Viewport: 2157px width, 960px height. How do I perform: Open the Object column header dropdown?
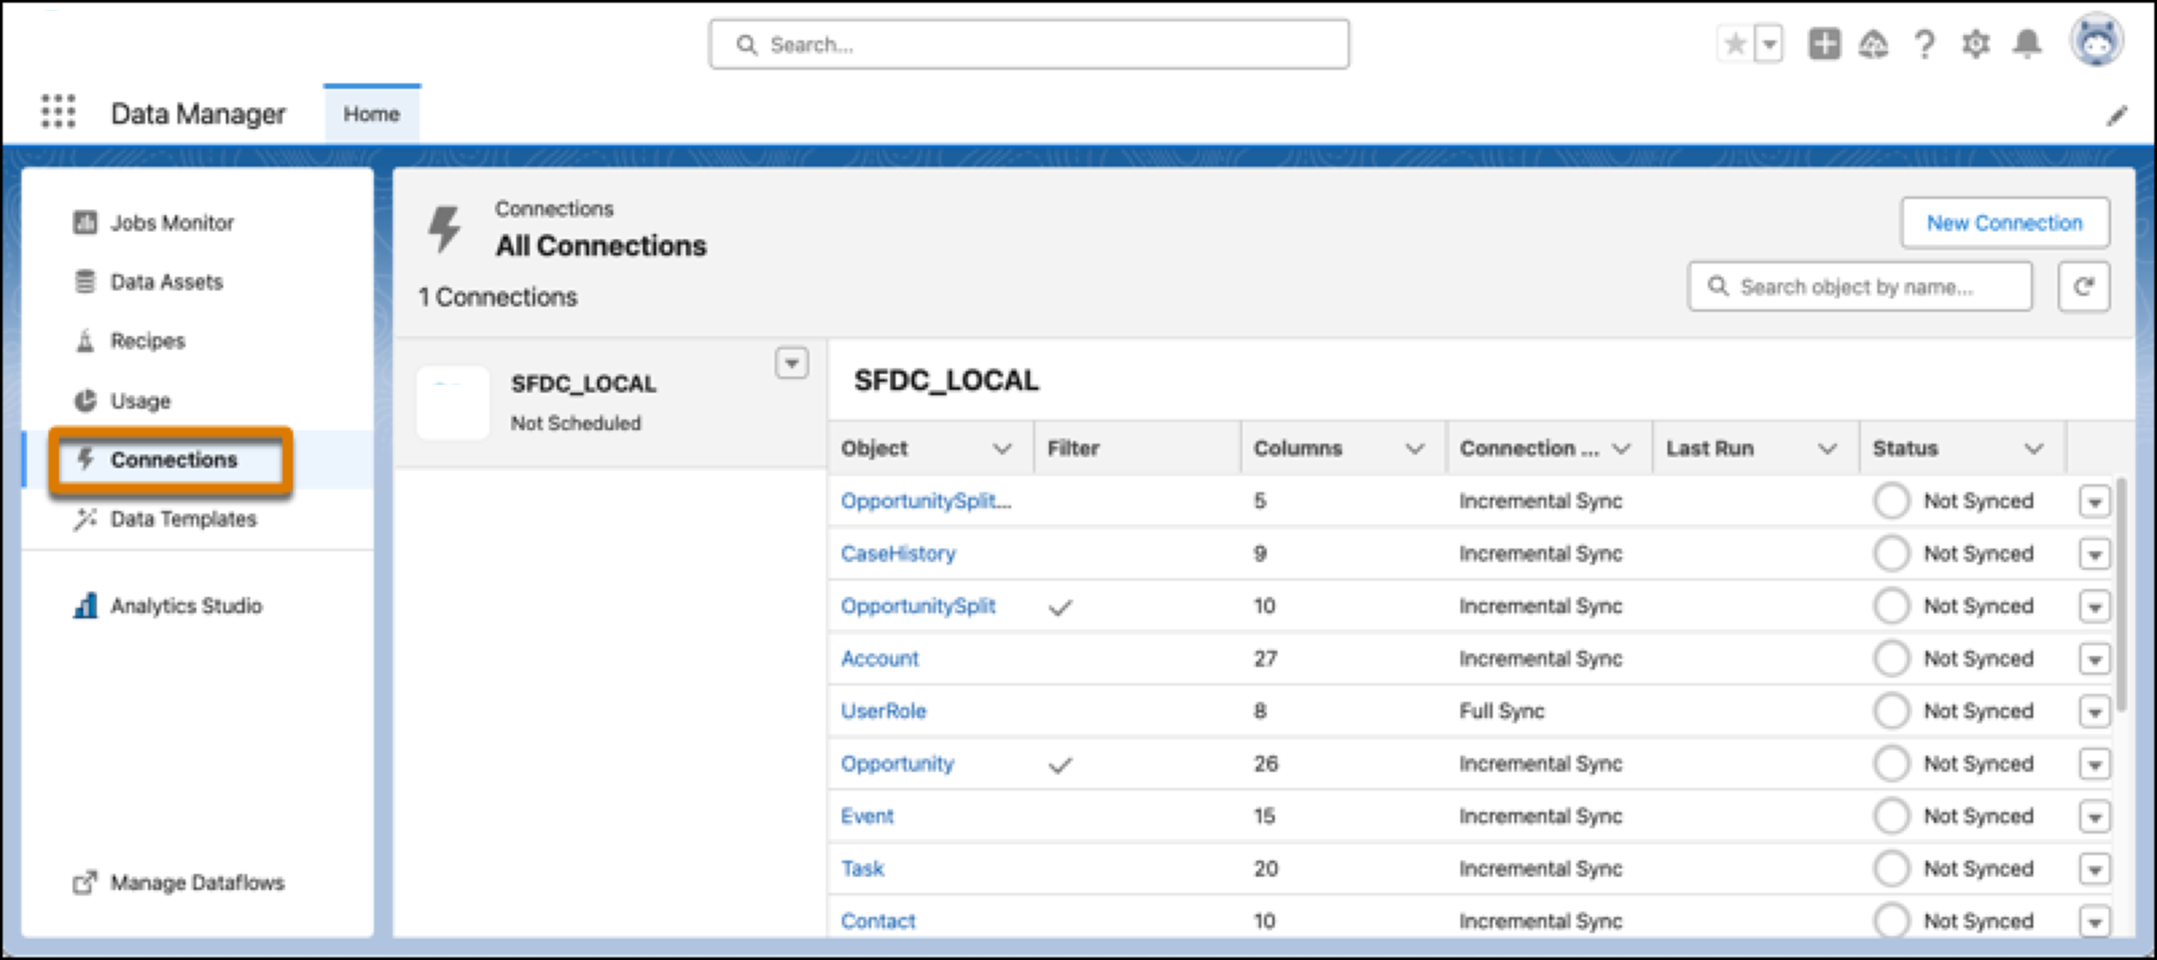point(1004,448)
